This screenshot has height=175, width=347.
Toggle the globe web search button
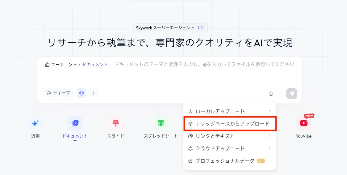click(x=82, y=93)
